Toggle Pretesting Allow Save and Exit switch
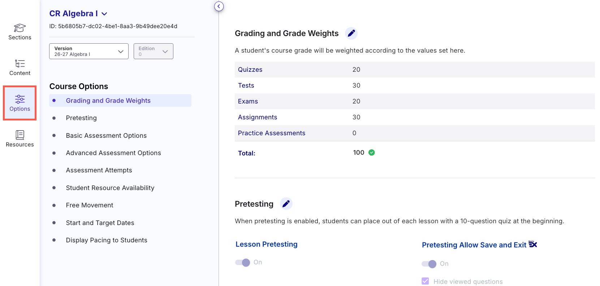The height and width of the screenshot is (286, 600). 429,264
